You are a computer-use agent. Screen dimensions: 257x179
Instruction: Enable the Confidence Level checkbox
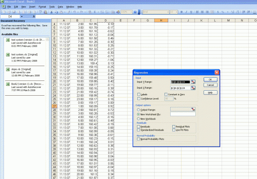pos(139,99)
